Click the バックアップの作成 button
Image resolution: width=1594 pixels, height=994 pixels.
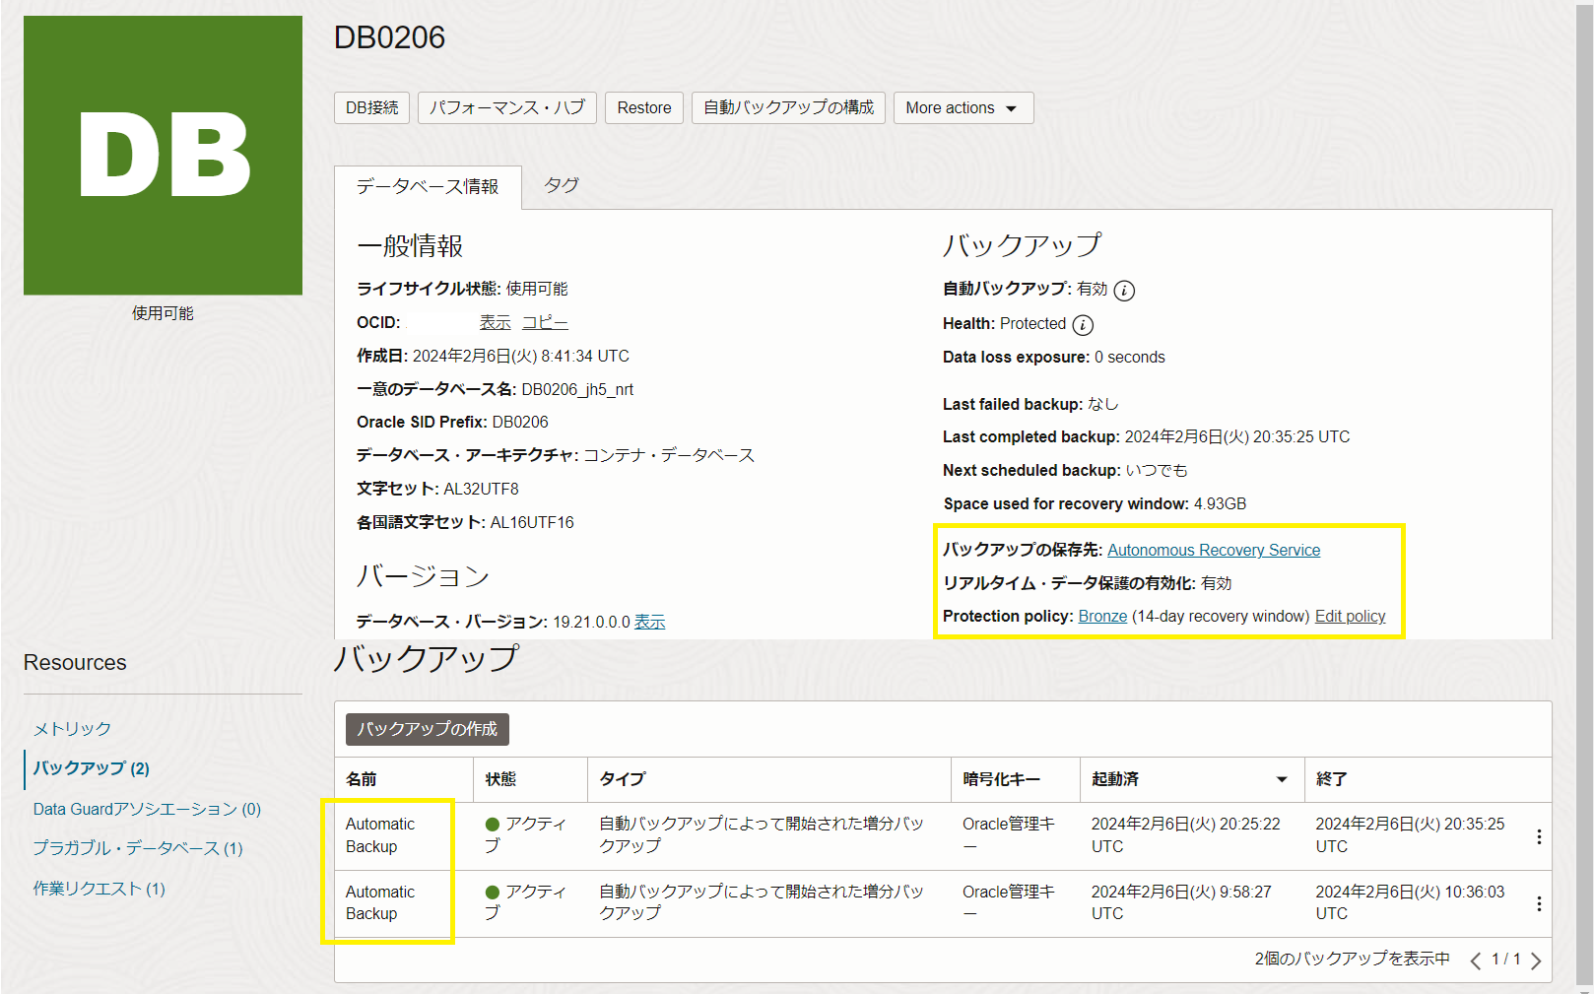[426, 729]
